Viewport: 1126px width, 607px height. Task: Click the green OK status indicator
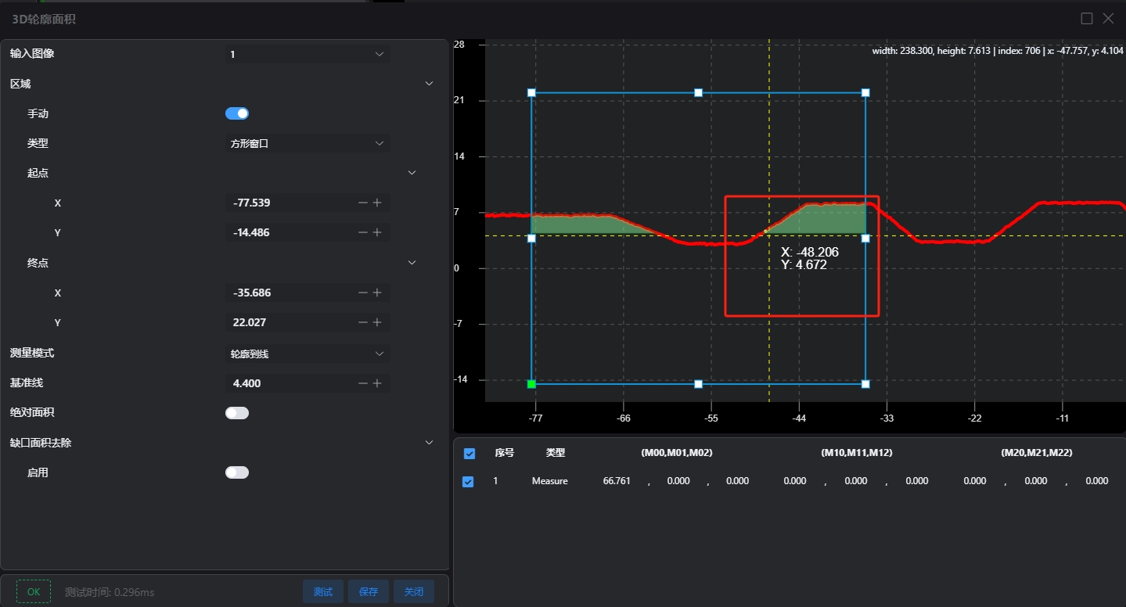tap(34, 591)
